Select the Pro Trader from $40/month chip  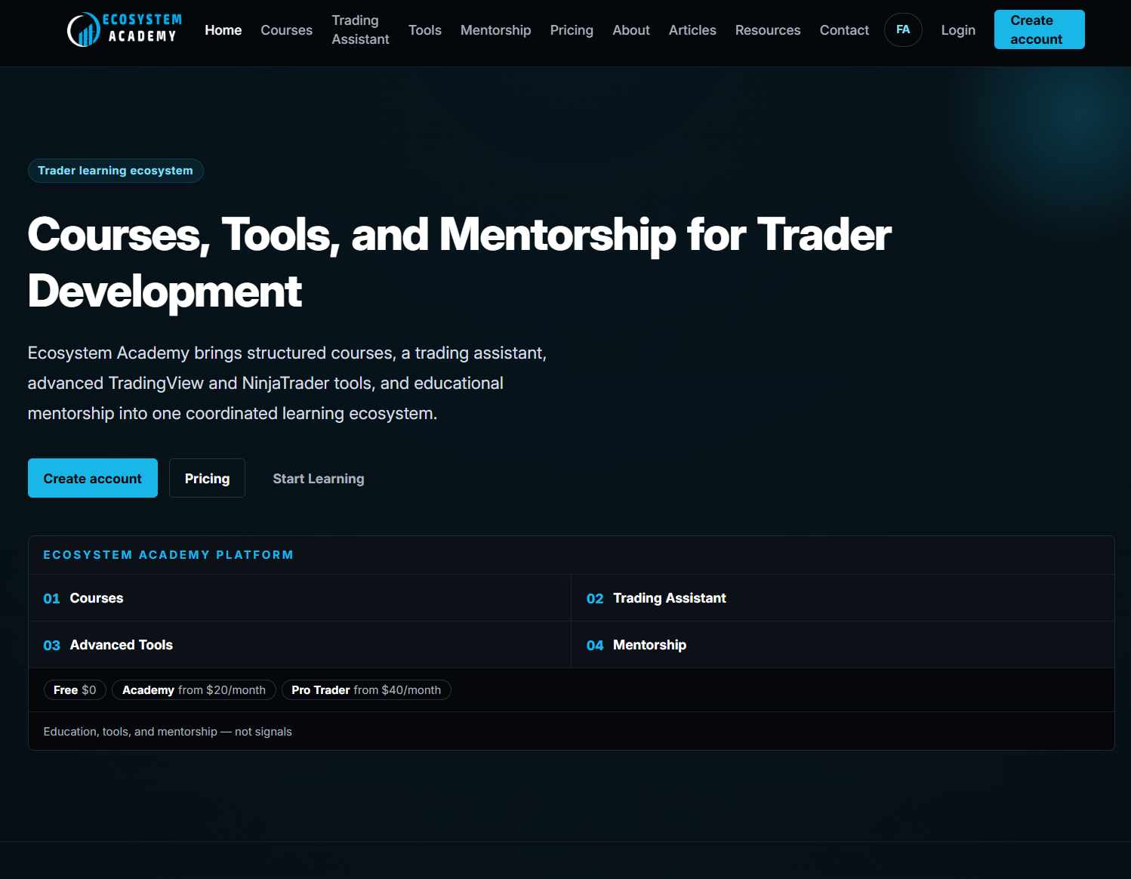point(366,690)
